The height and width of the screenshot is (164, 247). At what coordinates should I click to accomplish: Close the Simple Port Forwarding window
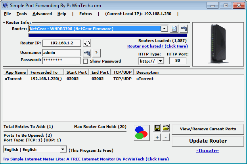tap(239, 6)
